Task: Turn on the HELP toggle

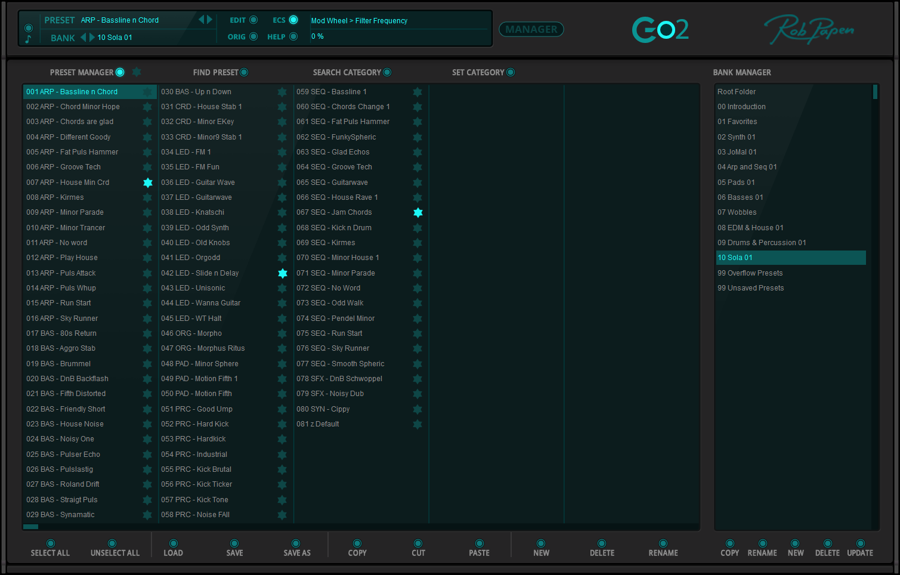Action: click(292, 36)
